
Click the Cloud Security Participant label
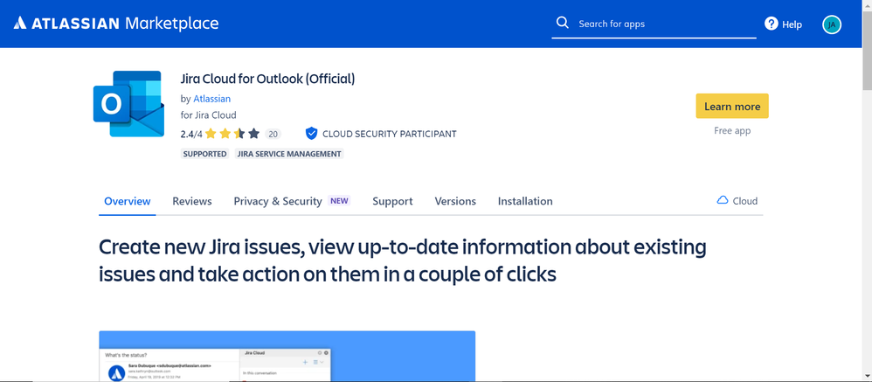tap(390, 134)
